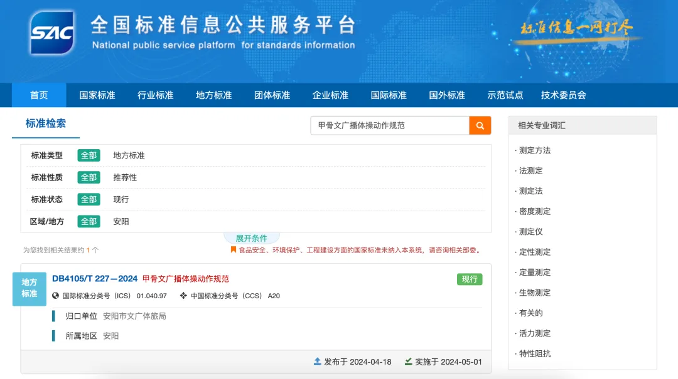Open related term 定量测定
The height and width of the screenshot is (379, 678).
point(534,273)
